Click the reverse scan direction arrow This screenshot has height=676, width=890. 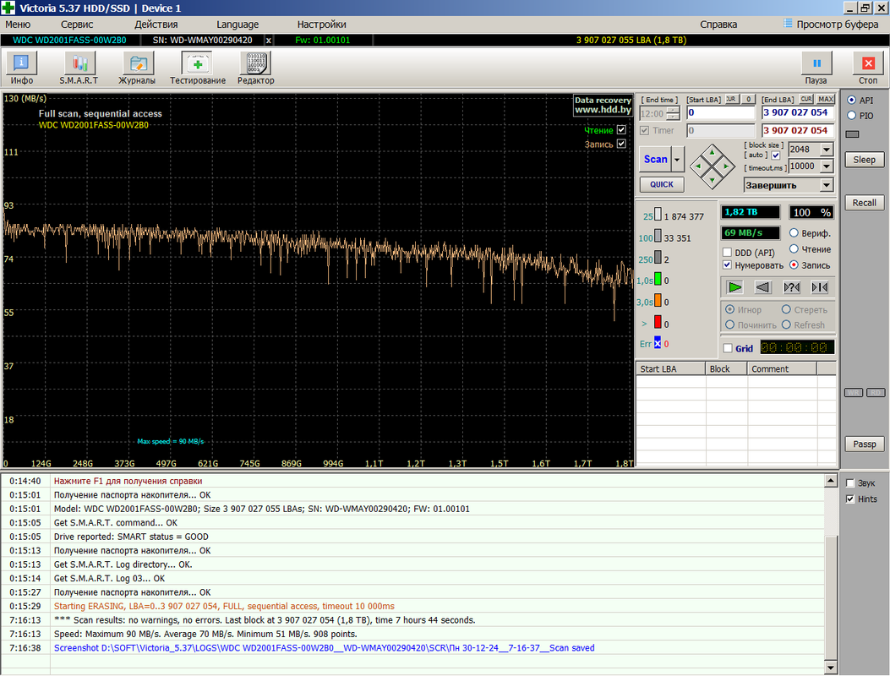763,287
